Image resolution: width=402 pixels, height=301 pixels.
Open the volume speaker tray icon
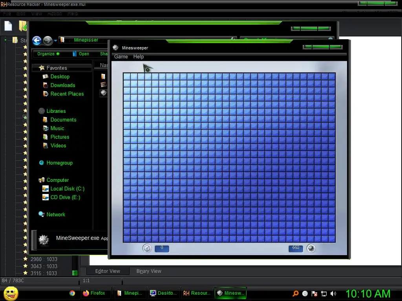[333, 294]
